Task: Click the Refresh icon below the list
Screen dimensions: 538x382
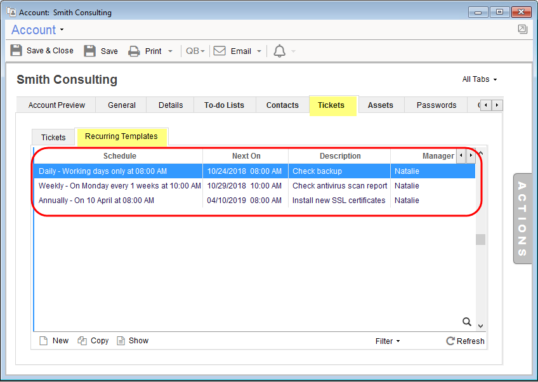Action: tap(450, 341)
